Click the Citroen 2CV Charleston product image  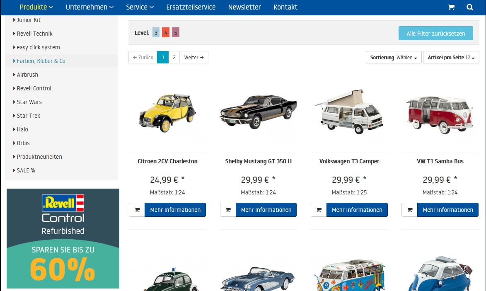pyautogui.click(x=167, y=112)
